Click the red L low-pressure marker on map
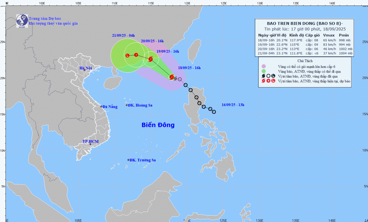 (128, 55)
